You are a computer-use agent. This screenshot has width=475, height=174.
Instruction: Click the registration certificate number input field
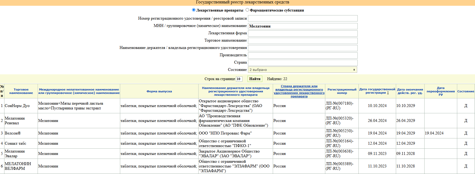point(303,18)
